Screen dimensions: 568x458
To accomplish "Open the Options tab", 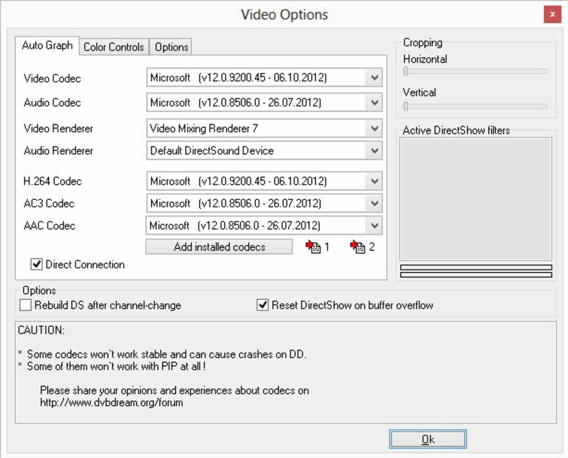I will click(170, 48).
